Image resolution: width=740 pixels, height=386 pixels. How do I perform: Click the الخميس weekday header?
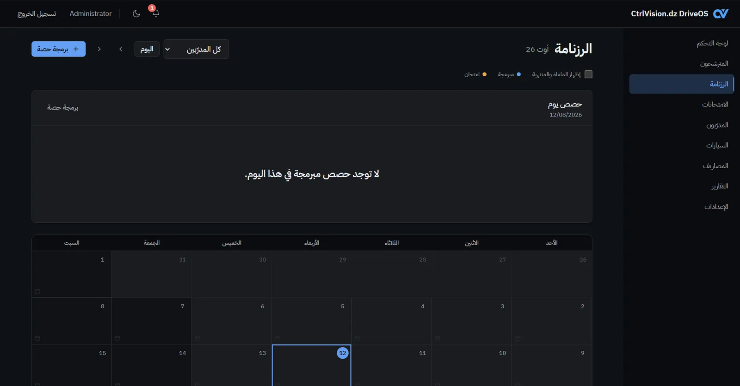click(232, 243)
